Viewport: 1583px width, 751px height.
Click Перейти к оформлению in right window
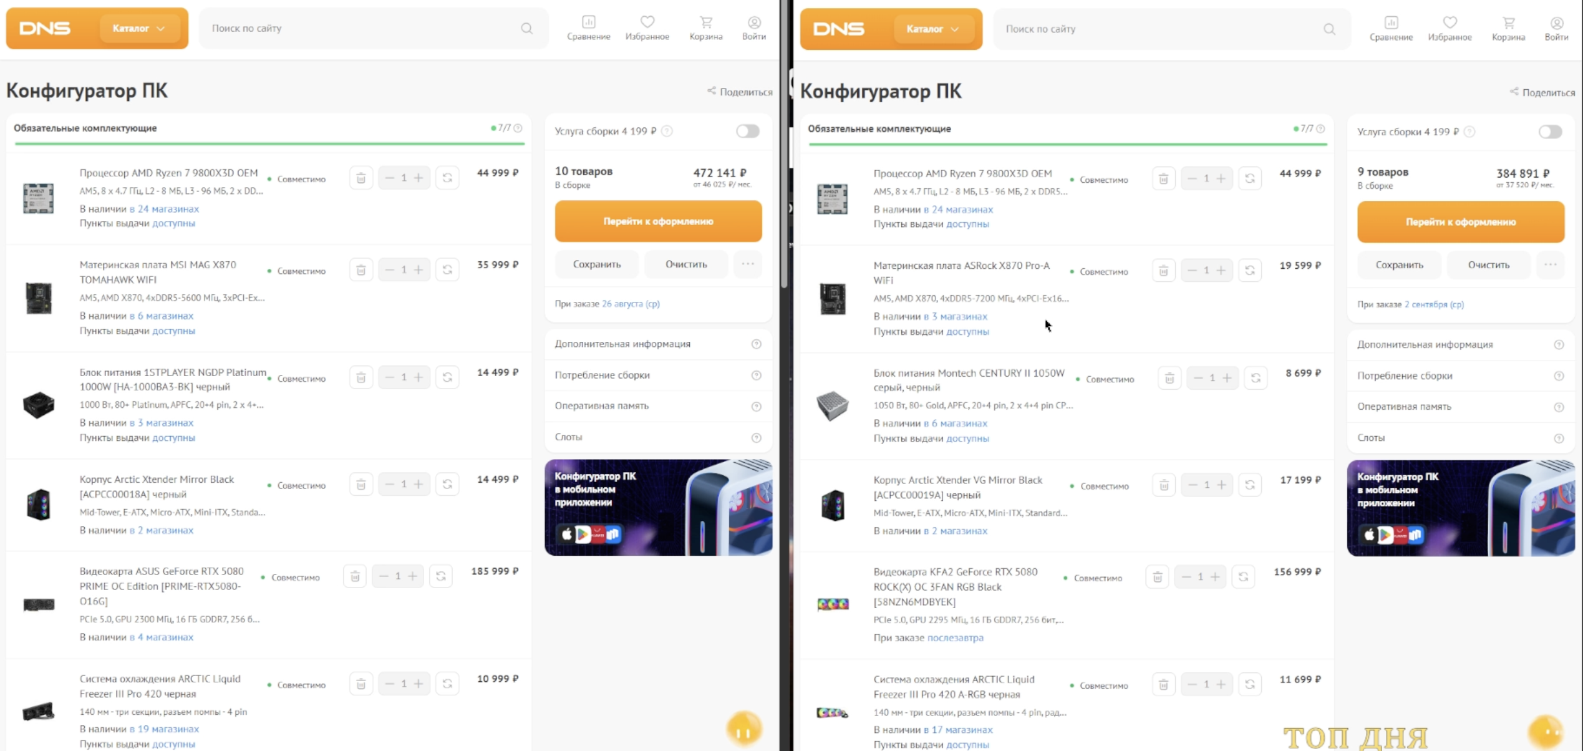pyautogui.click(x=1460, y=222)
